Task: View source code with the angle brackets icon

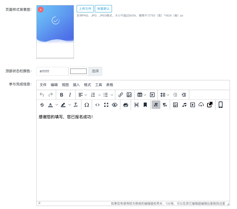Action: coord(97,105)
